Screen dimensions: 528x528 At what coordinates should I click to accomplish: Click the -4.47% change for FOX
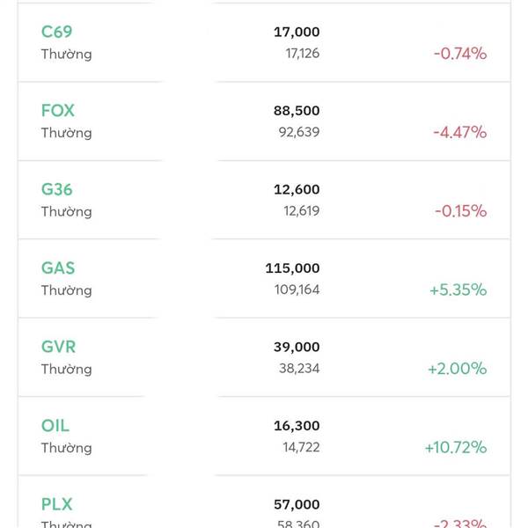coord(459,132)
